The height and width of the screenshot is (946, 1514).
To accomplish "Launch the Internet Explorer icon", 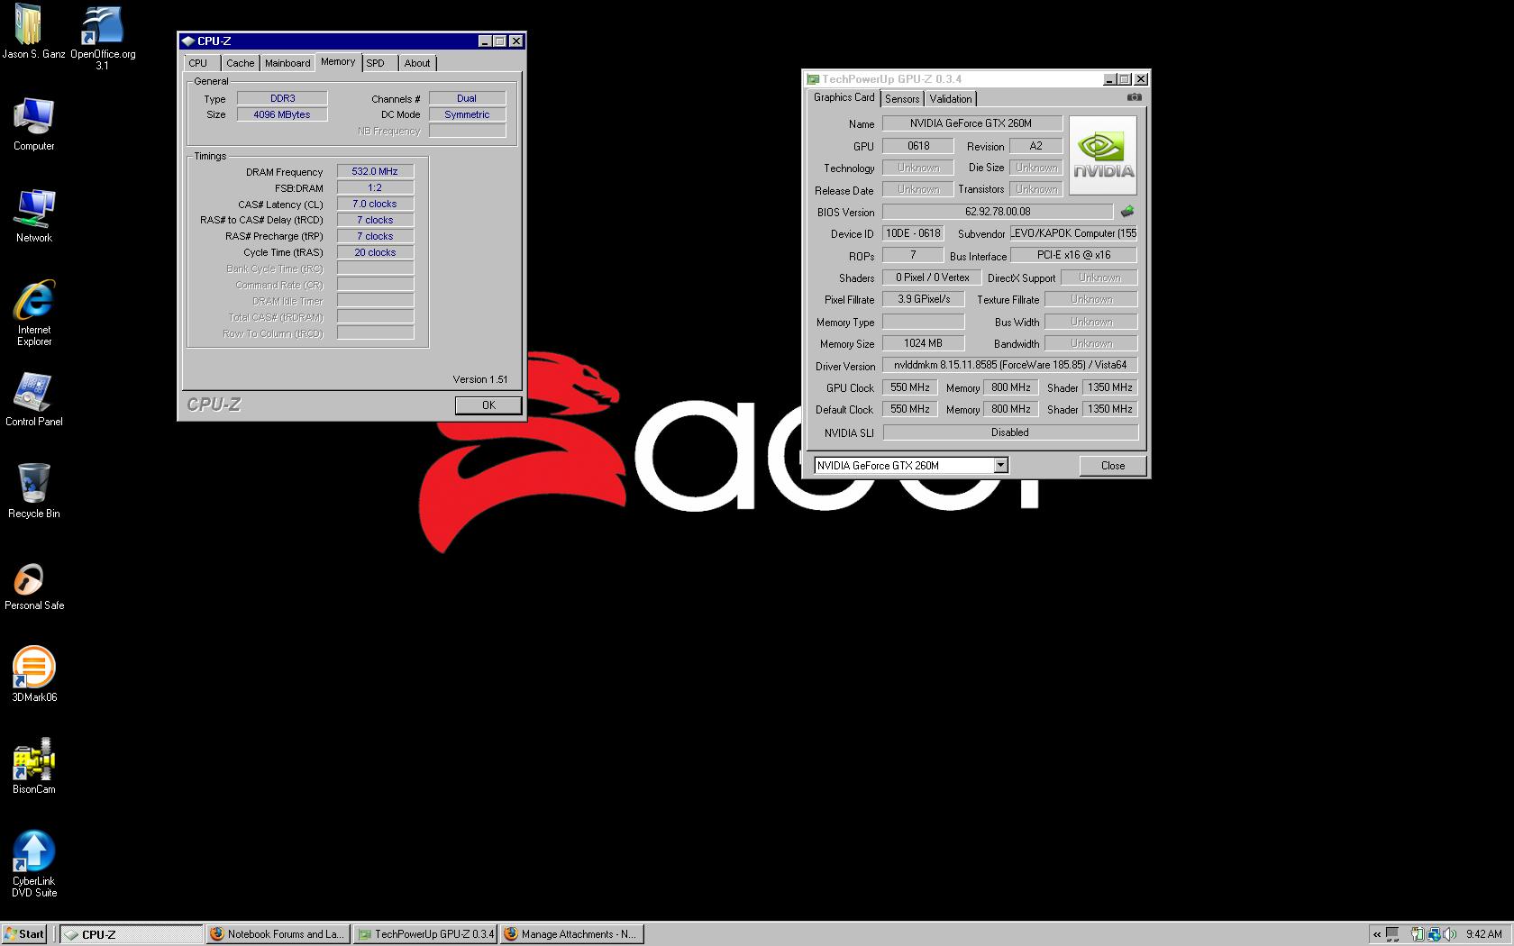I will (33, 300).
